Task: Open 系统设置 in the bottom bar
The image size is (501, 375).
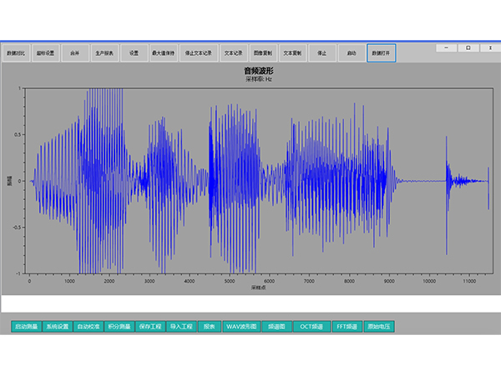Action: point(58,327)
